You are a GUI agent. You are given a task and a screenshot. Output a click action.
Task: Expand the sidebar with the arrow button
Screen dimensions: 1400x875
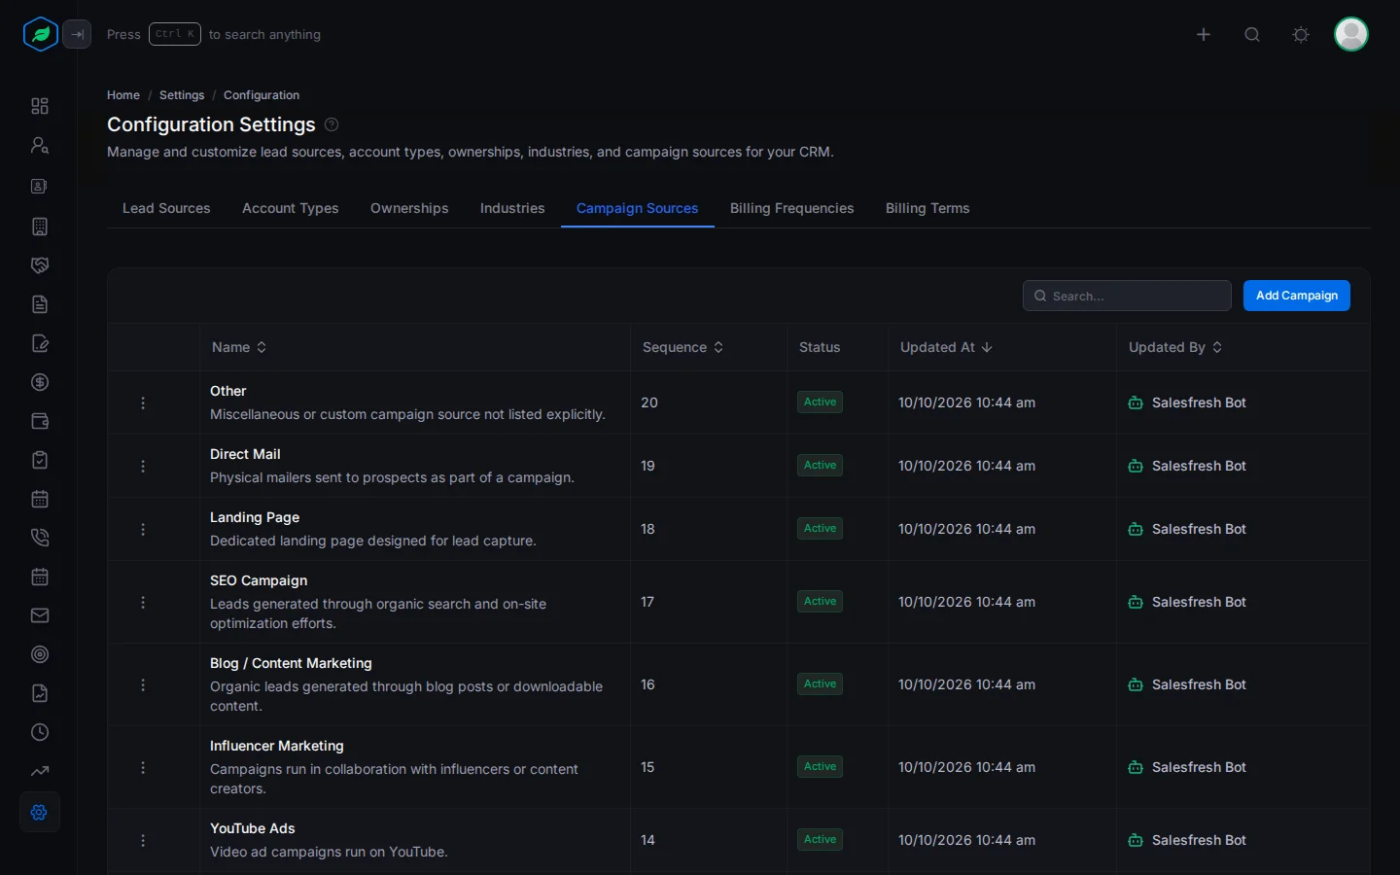pos(77,34)
